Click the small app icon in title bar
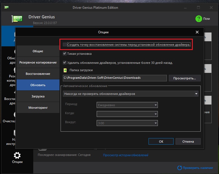The width and height of the screenshot is (219, 174). pyautogui.click(x=6, y=7)
